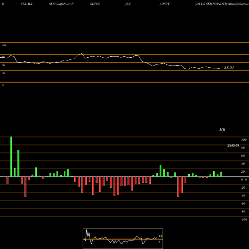Click the MR axis label -60
This screenshot has width=249, height=249.
(x=243, y=204)
